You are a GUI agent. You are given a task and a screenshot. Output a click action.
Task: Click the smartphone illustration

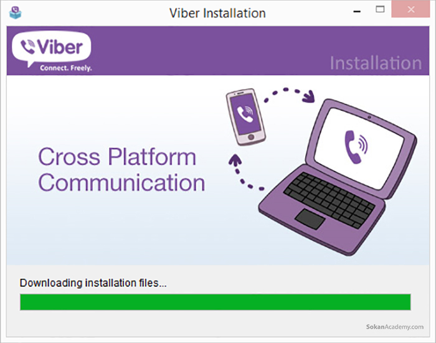(x=245, y=117)
